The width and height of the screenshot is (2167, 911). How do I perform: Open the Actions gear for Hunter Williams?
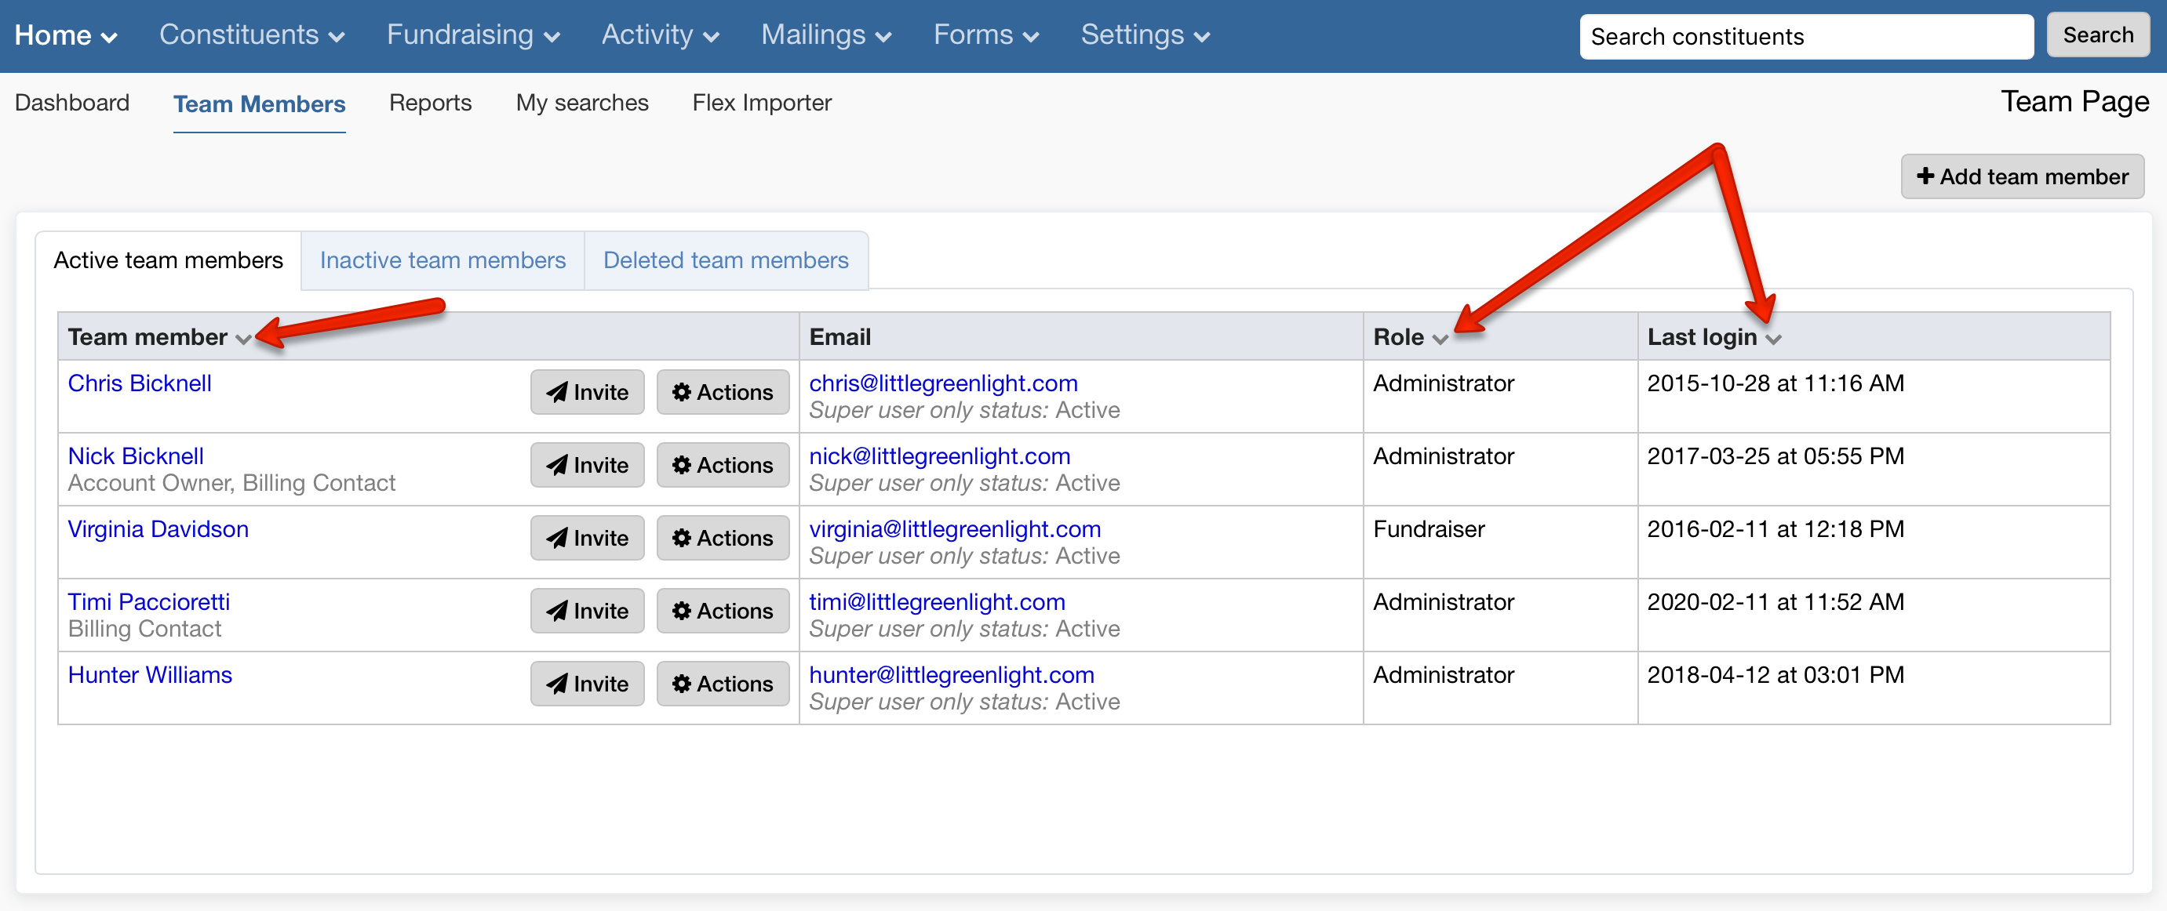pyautogui.click(x=683, y=684)
